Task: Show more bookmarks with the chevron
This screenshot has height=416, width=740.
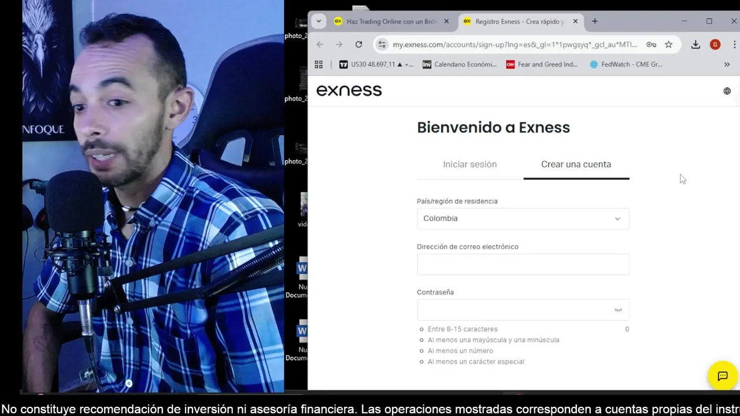Action: 727,65
